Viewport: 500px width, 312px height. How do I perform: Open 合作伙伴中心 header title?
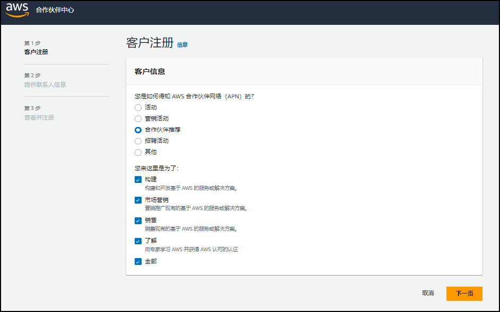55,10
